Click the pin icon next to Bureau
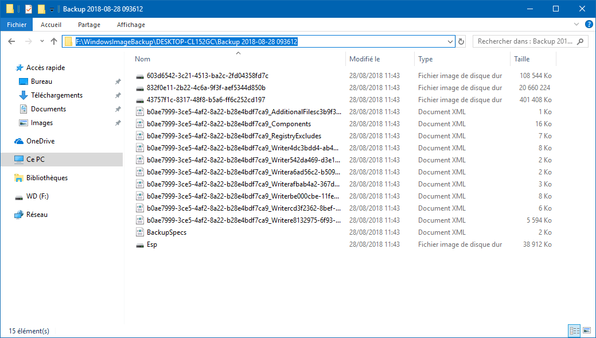596x338 pixels. [118, 81]
